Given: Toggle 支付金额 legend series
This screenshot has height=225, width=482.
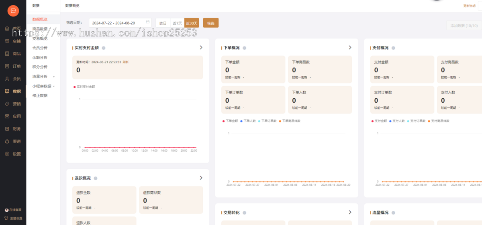Looking at the screenshot, I should pos(379,121).
